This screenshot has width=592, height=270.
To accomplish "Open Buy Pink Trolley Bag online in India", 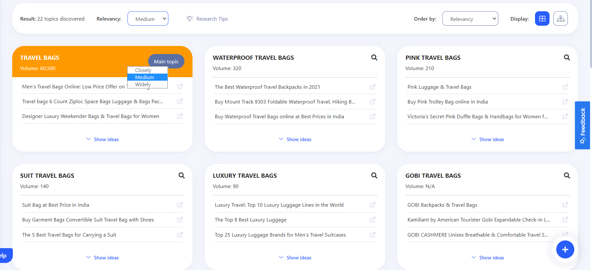I will (447, 102).
